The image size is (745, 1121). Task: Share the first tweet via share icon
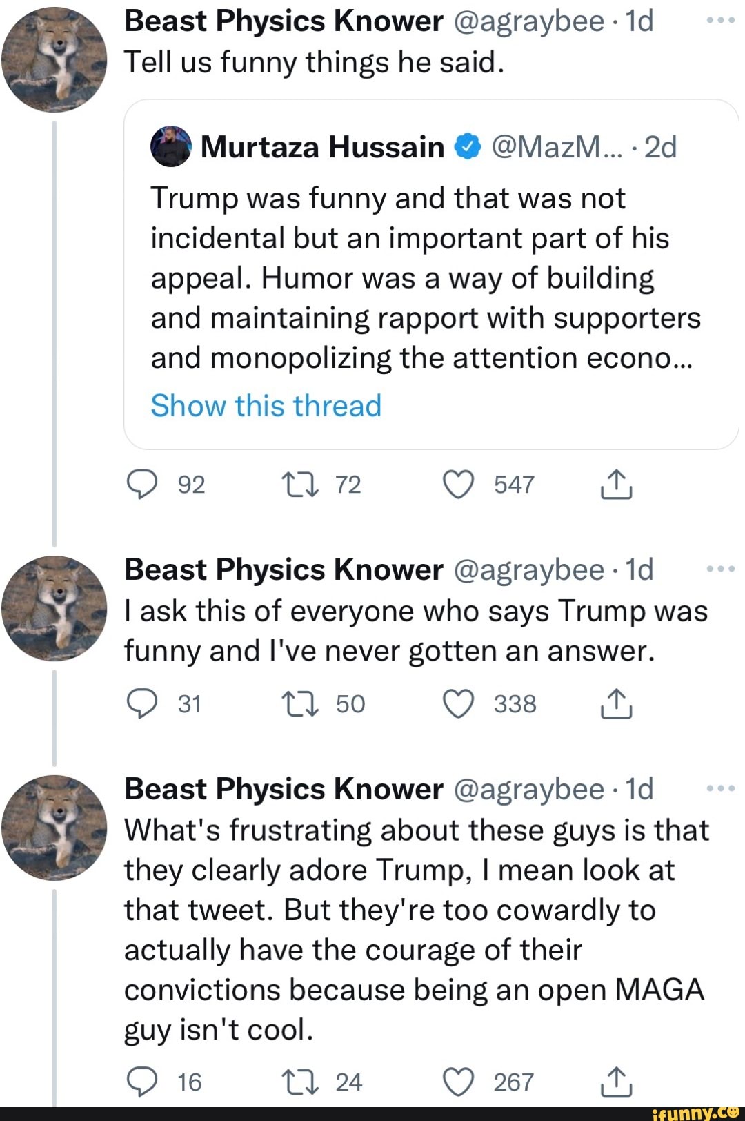click(616, 485)
